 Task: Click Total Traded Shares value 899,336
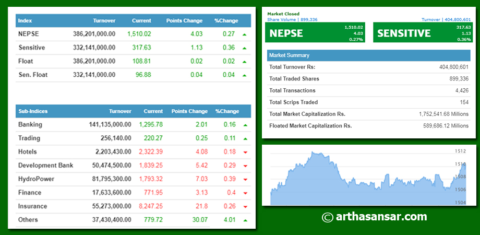coord(459,79)
